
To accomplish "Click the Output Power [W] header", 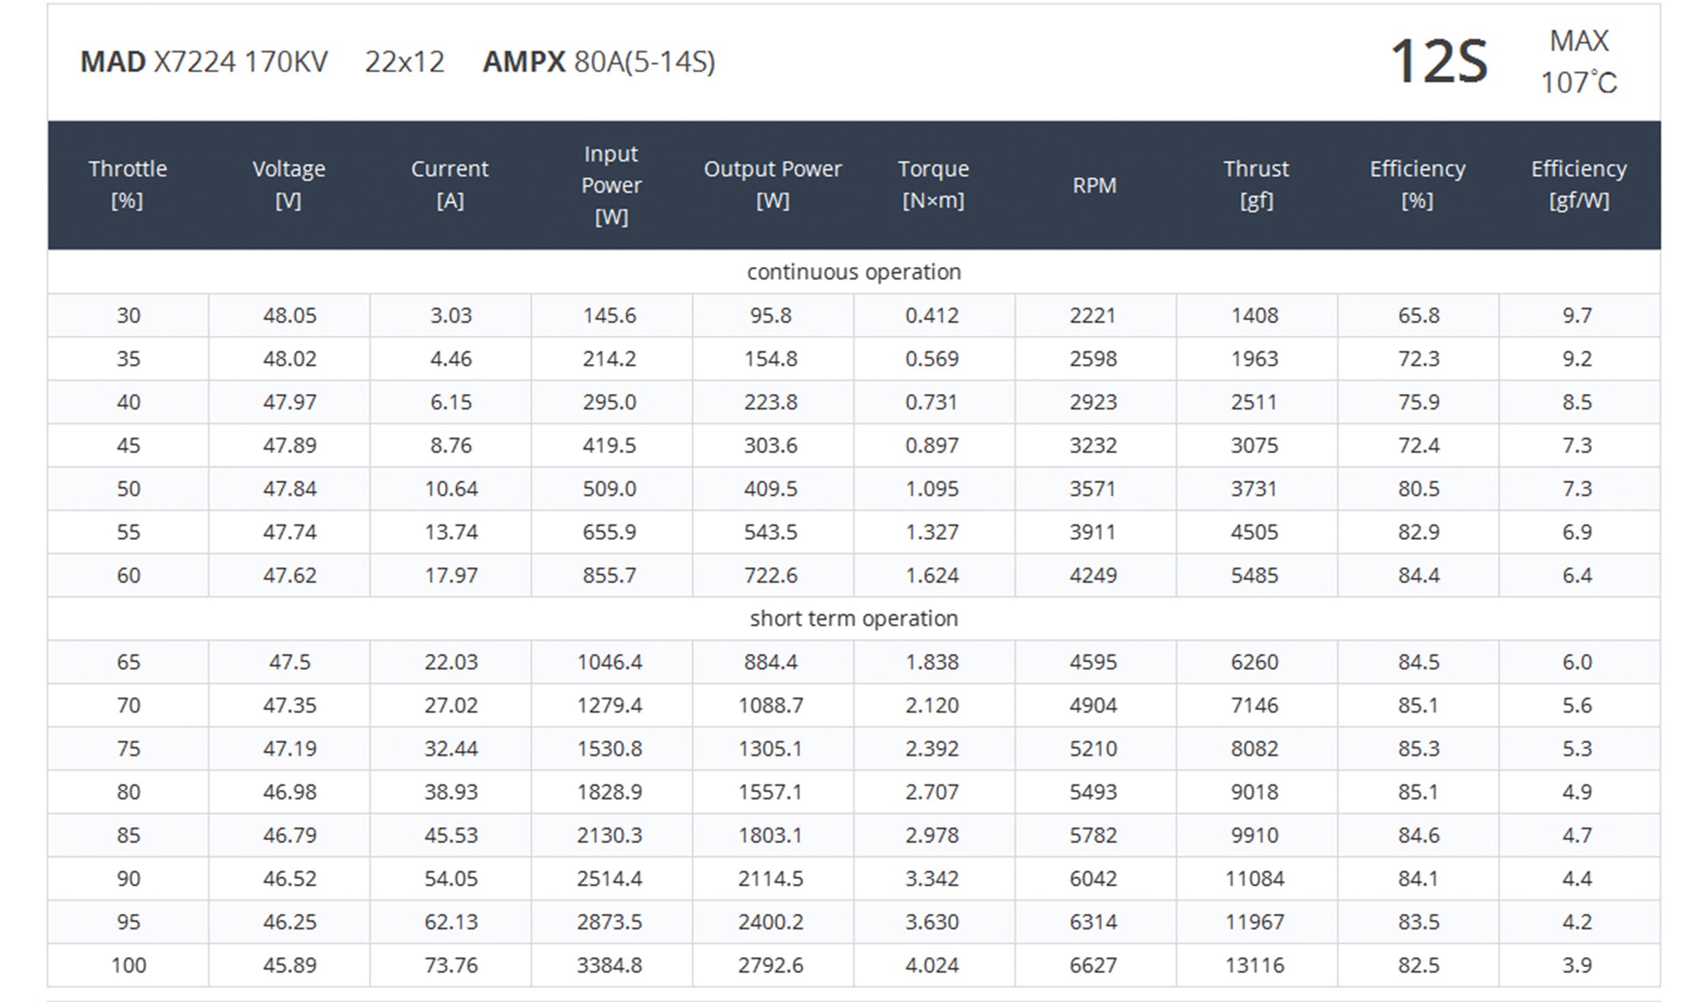I will [x=772, y=184].
